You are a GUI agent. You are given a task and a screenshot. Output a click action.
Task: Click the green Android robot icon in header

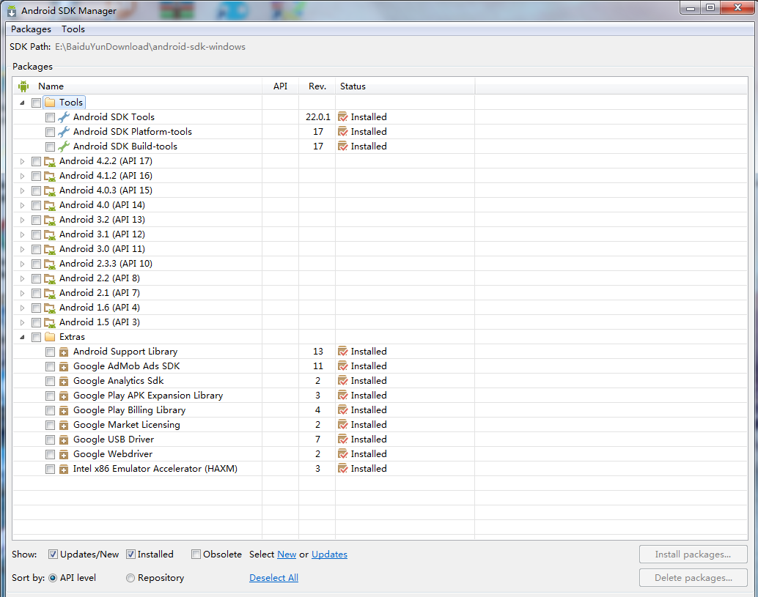click(23, 86)
